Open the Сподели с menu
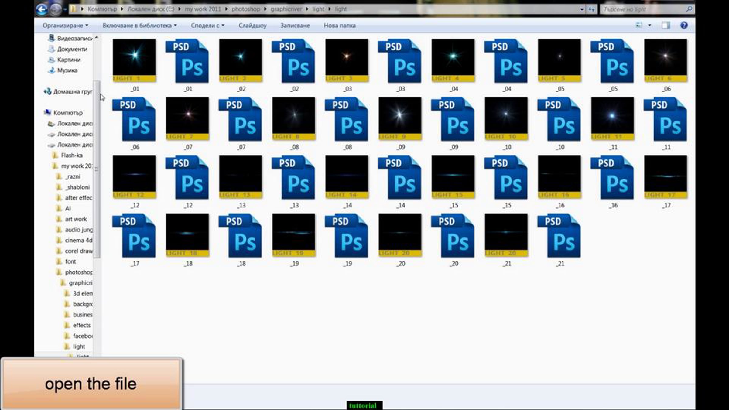This screenshot has width=729, height=410. point(207,26)
